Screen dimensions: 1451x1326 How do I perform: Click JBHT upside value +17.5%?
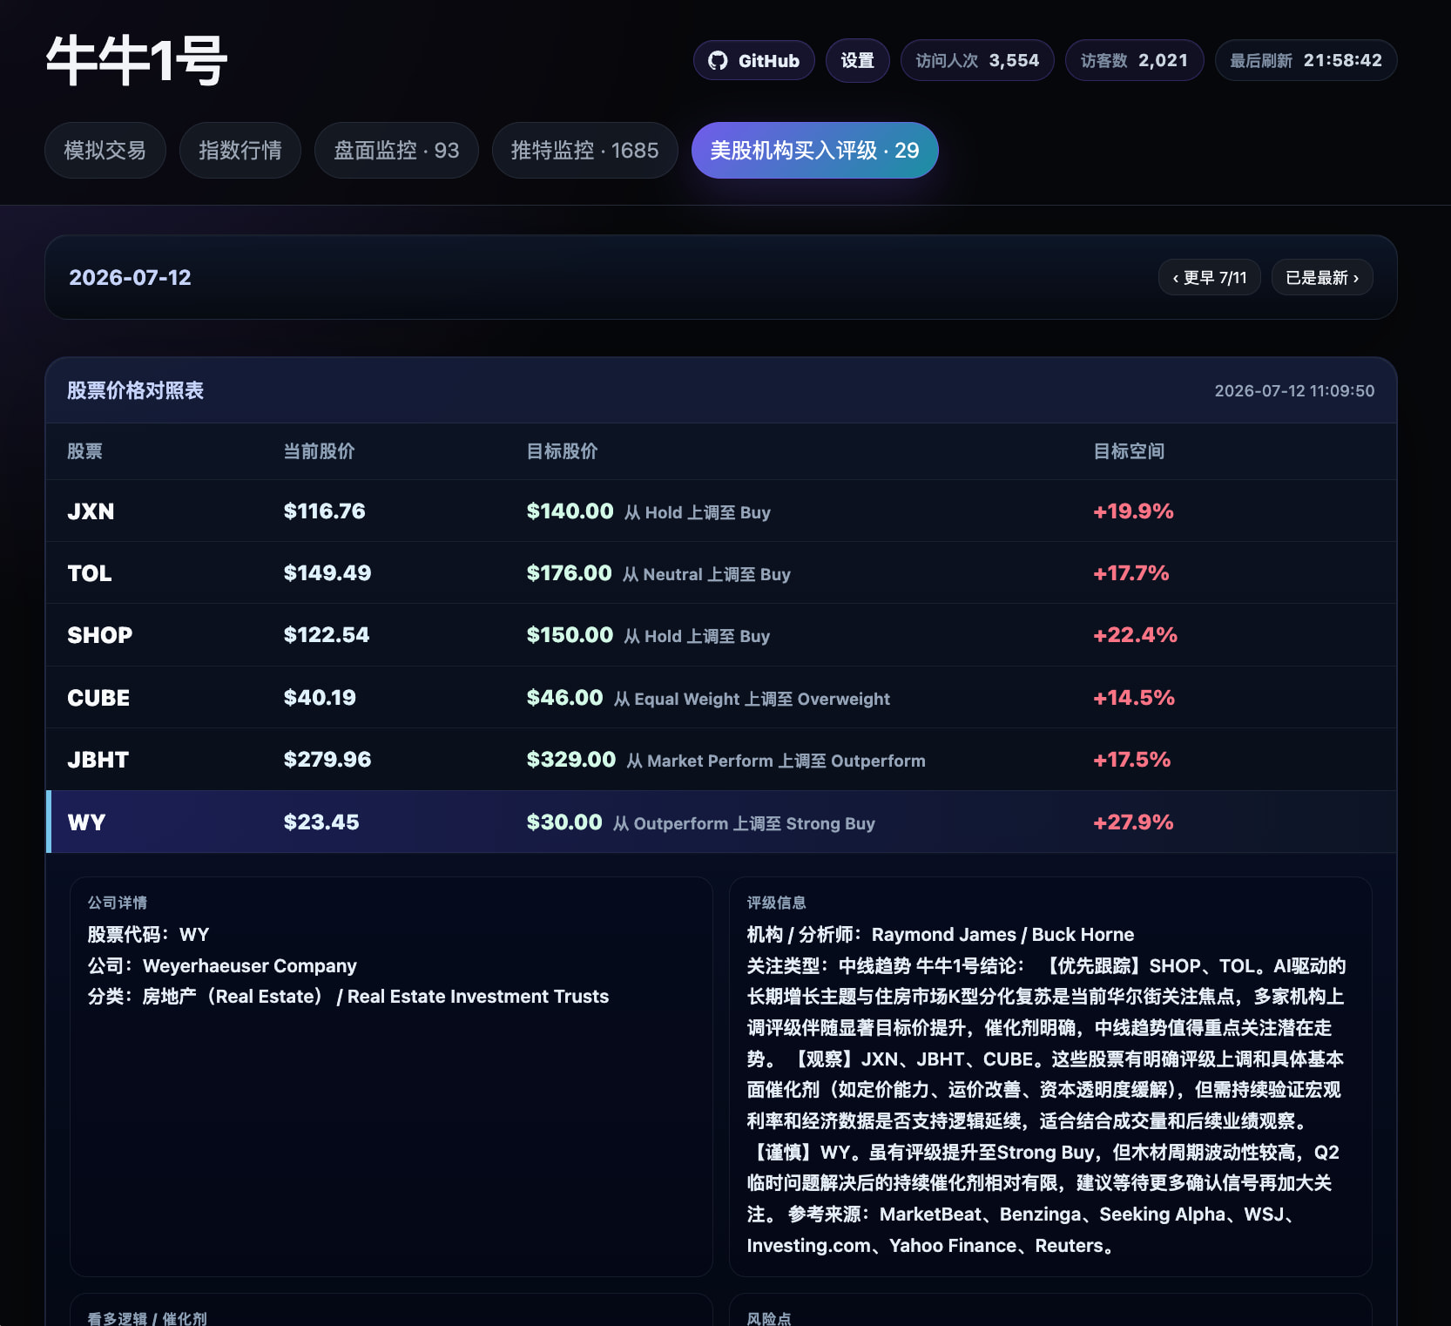[x=1131, y=760]
